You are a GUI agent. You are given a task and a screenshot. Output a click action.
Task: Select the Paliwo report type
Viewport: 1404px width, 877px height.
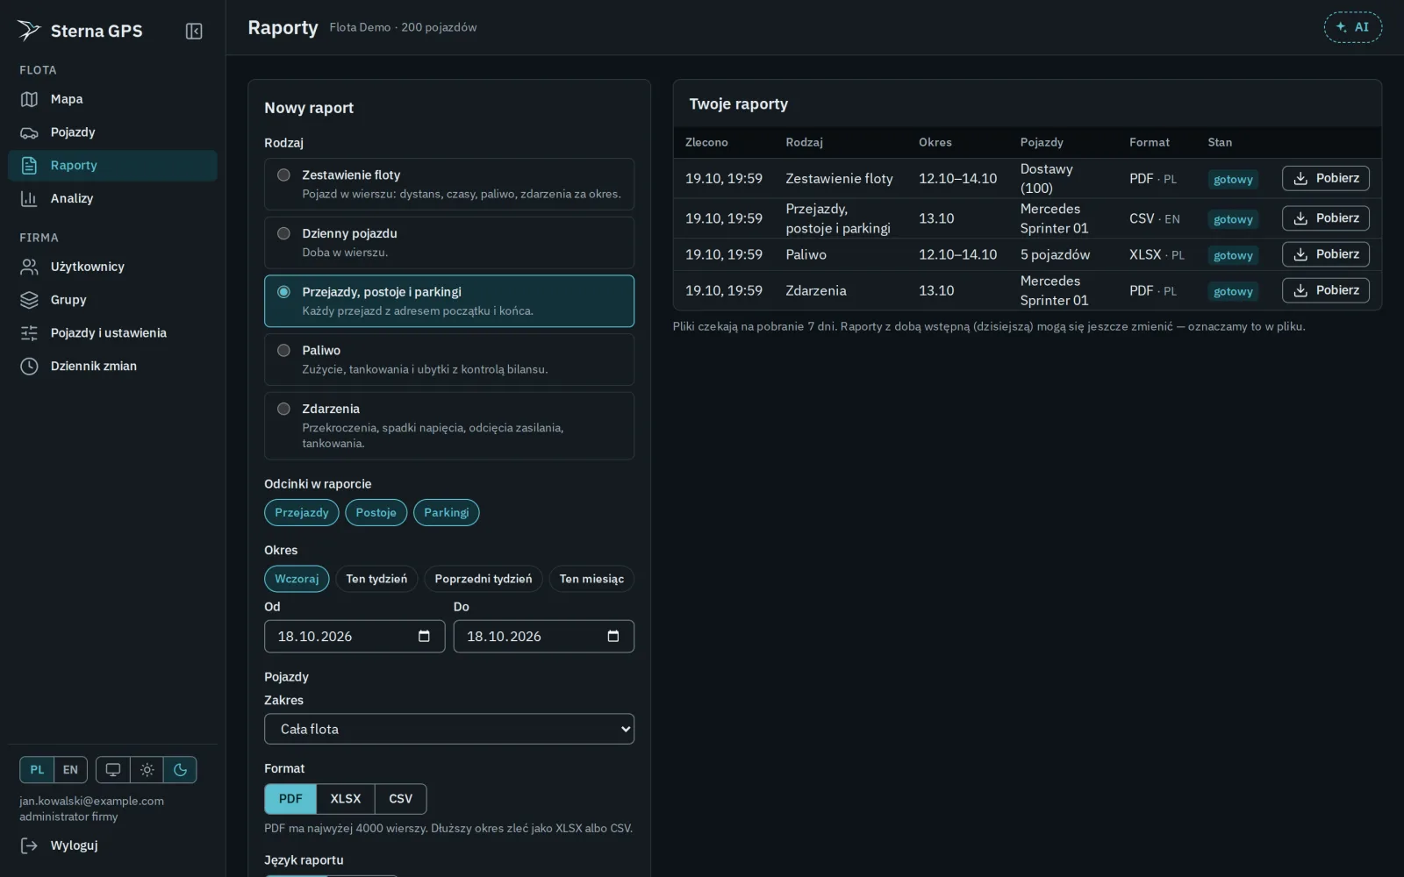tap(449, 360)
